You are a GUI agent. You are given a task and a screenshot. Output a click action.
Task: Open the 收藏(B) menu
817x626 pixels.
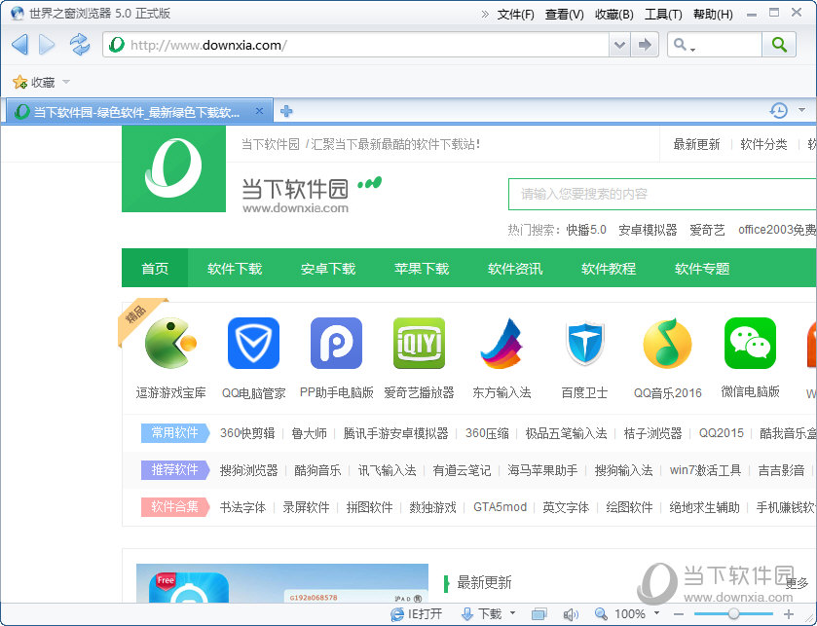pyautogui.click(x=614, y=14)
